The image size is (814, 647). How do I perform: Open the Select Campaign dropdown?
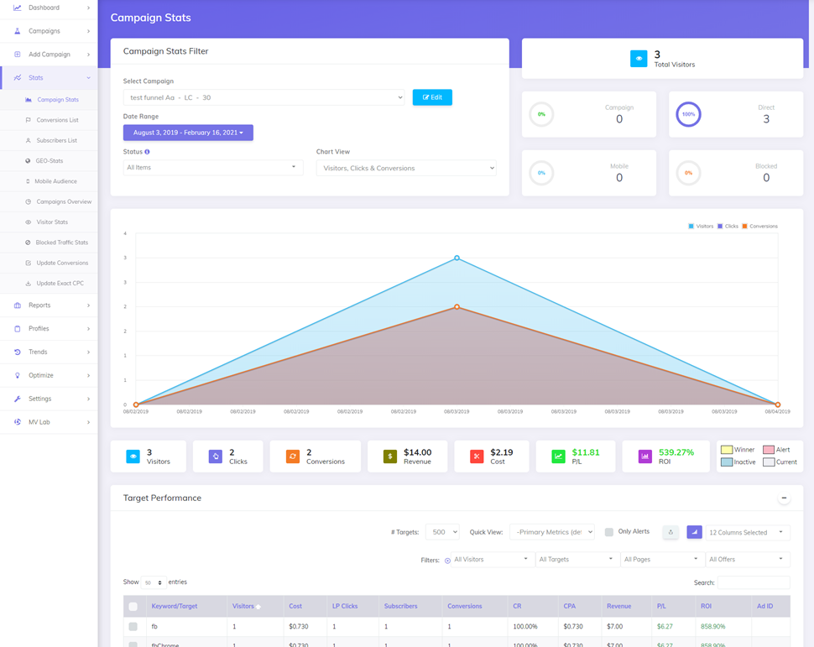[264, 97]
